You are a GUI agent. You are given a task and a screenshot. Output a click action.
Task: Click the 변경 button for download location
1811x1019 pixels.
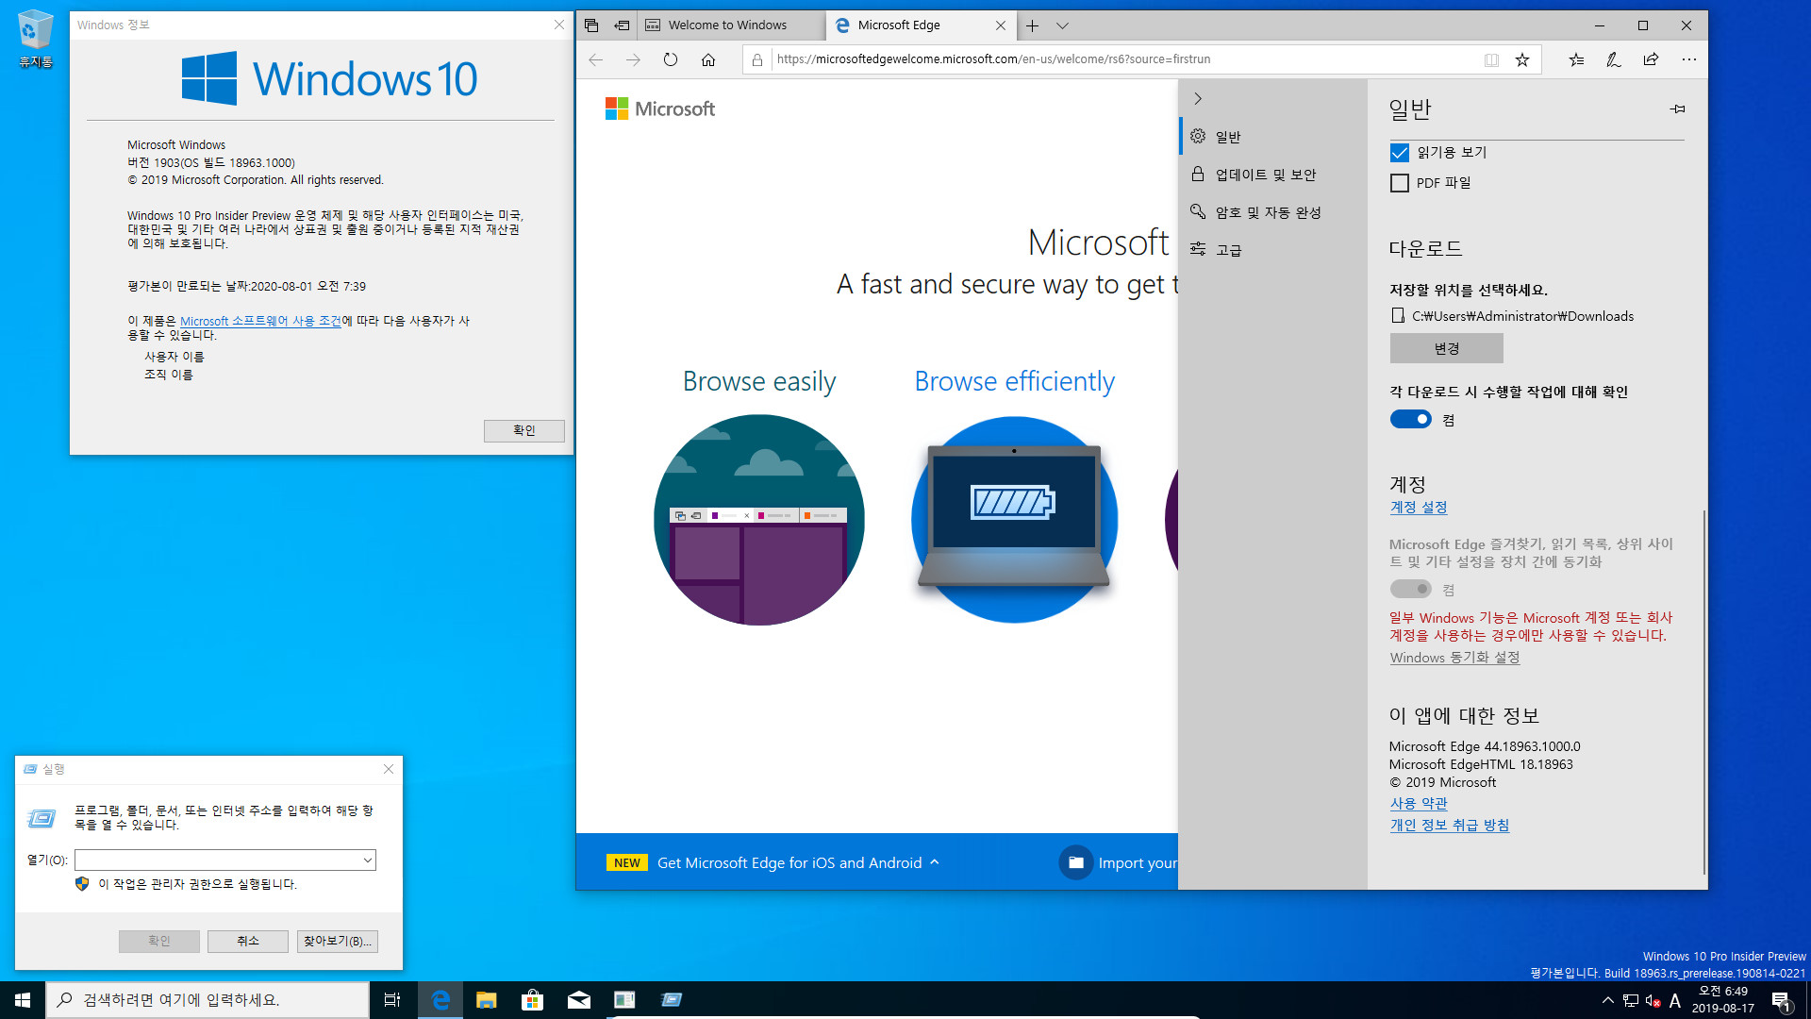[1445, 347]
